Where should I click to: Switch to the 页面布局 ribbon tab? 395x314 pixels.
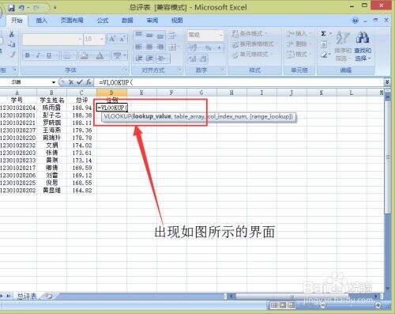[72, 21]
